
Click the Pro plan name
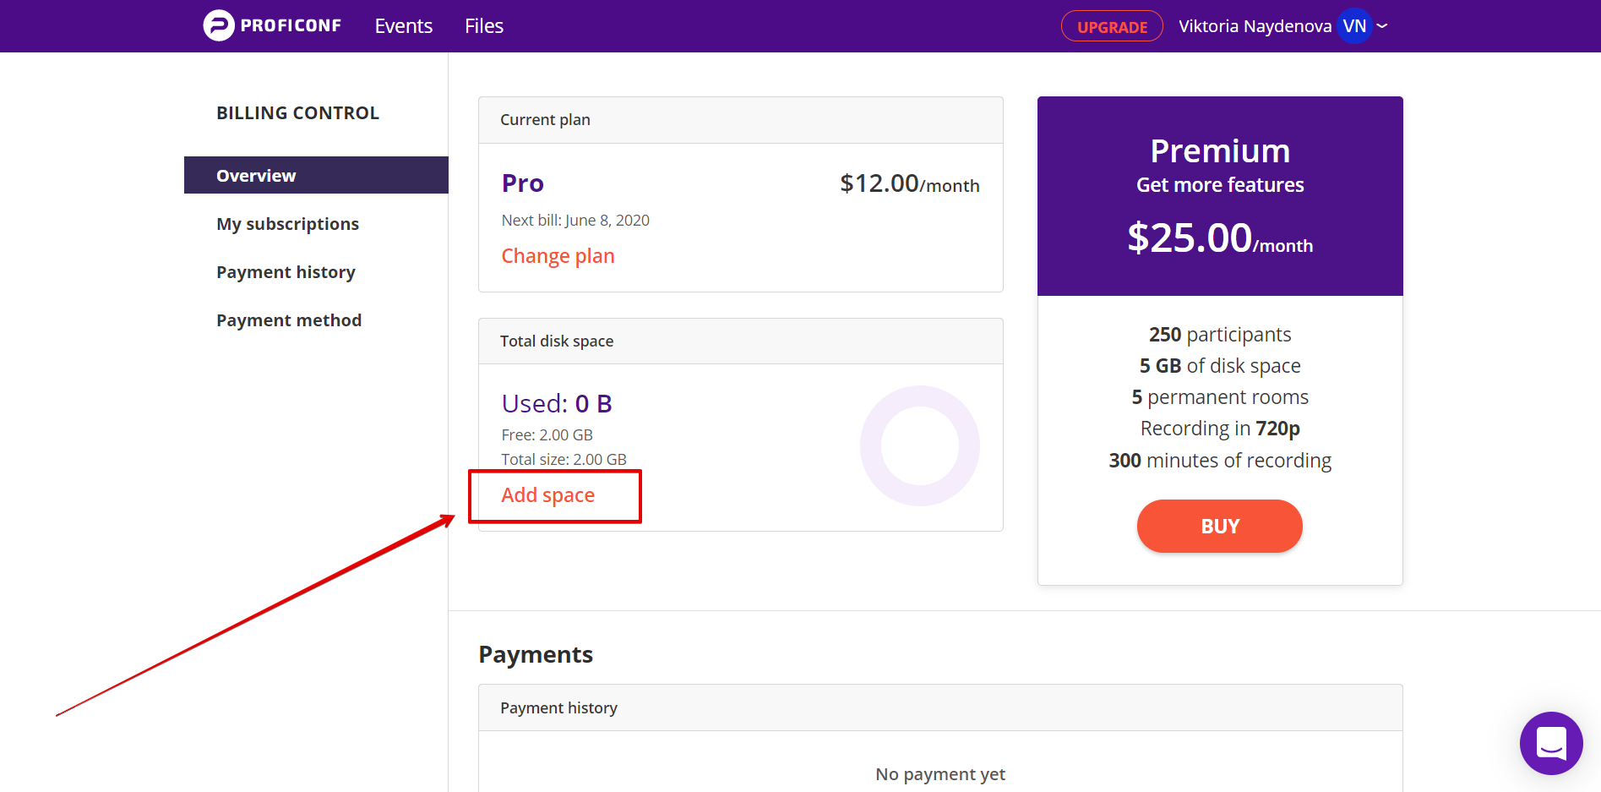click(522, 183)
